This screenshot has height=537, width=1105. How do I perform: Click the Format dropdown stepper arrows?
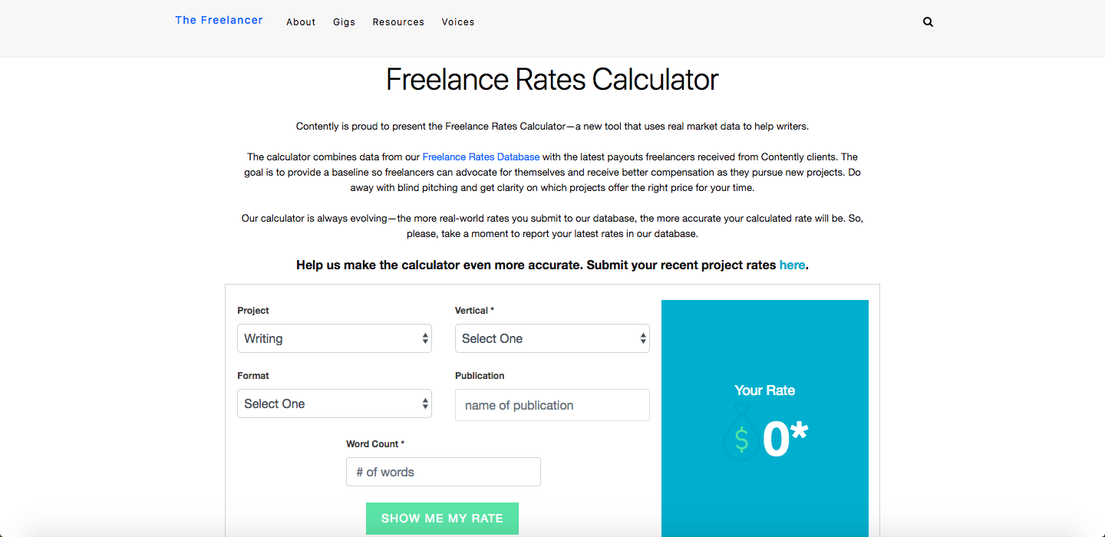tap(425, 404)
